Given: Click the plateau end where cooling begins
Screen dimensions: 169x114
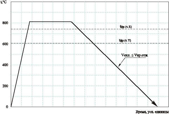Looking at the screenshot, I should (72, 22).
